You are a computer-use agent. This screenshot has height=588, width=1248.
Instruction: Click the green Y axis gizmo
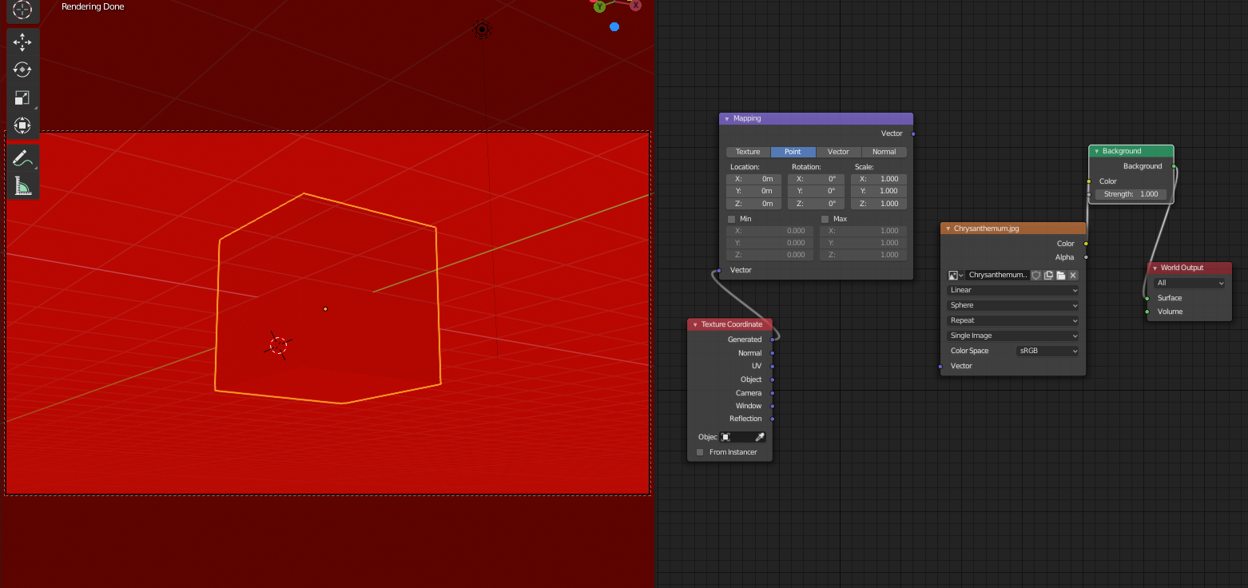point(600,6)
